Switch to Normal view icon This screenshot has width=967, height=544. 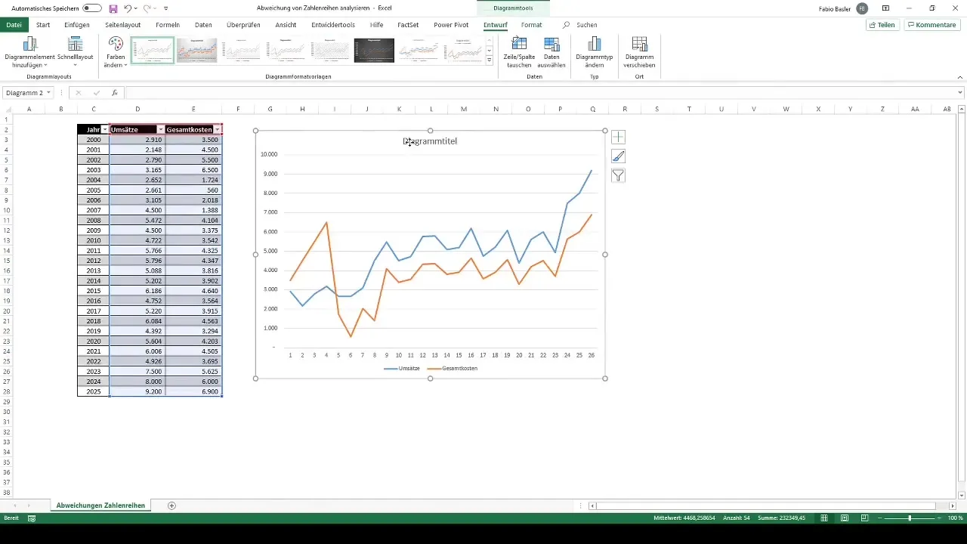click(824, 518)
